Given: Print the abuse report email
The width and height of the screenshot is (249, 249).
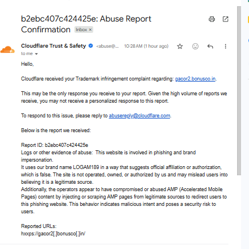Looking at the screenshot, I should 211,19.
